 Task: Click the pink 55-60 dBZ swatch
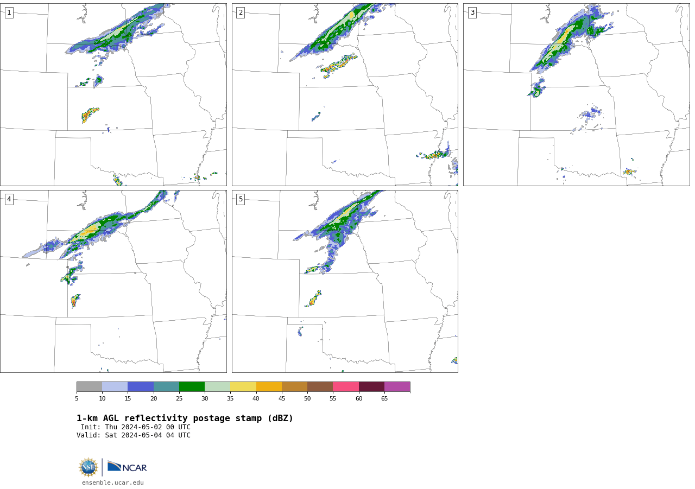346,387
